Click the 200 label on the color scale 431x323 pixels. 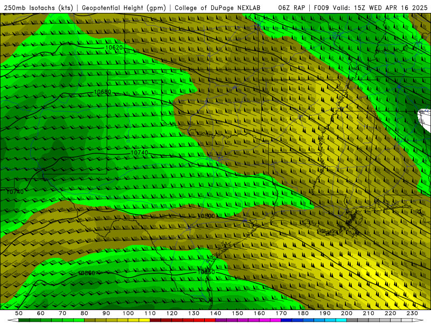[346, 313]
